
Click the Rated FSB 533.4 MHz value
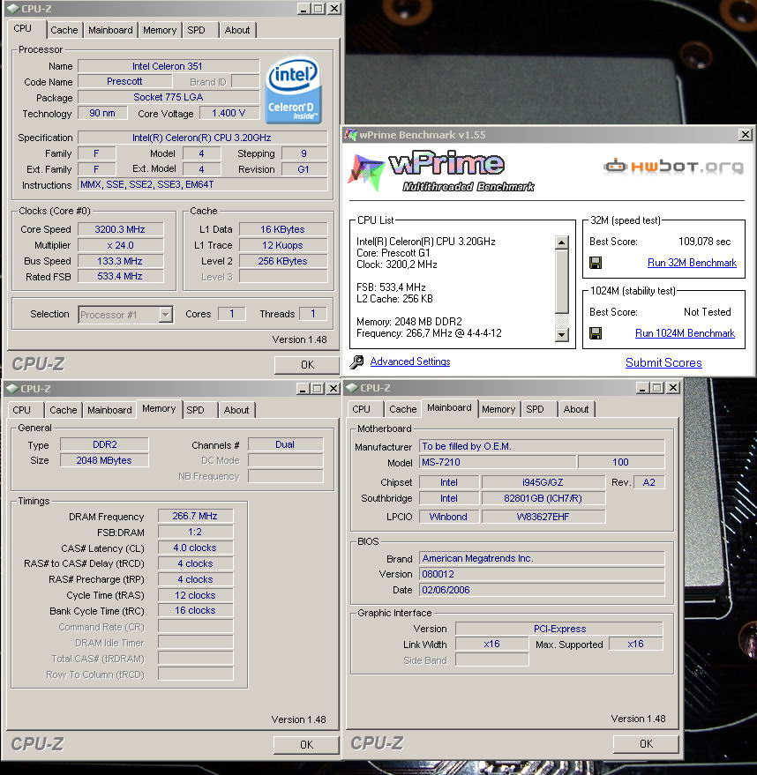tap(120, 276)
